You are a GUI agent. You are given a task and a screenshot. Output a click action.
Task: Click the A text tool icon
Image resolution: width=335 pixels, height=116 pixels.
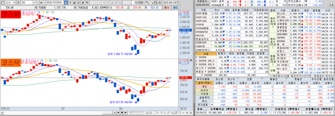pos(191,113)
